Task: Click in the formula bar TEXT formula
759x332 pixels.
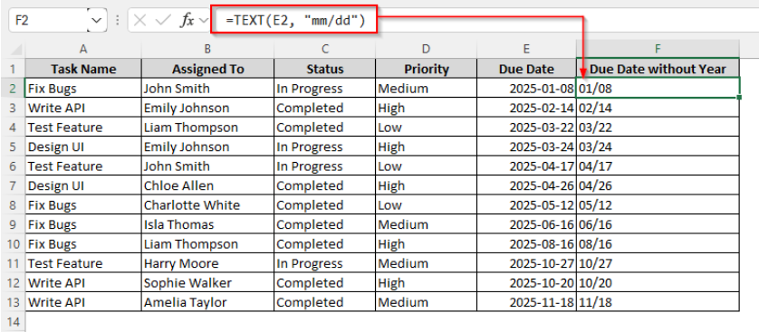Action: [x=293, y=20]
